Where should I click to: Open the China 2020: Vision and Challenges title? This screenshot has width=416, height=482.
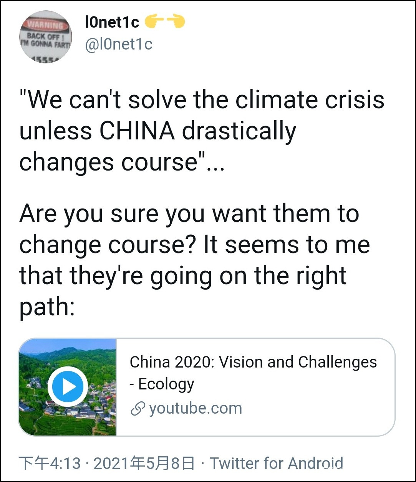(x=253, y=362)
